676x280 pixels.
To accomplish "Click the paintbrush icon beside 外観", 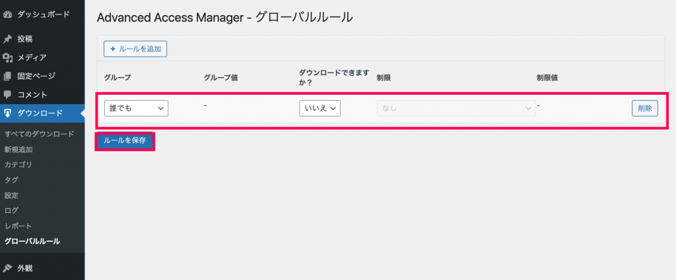I will pos(7,268).
